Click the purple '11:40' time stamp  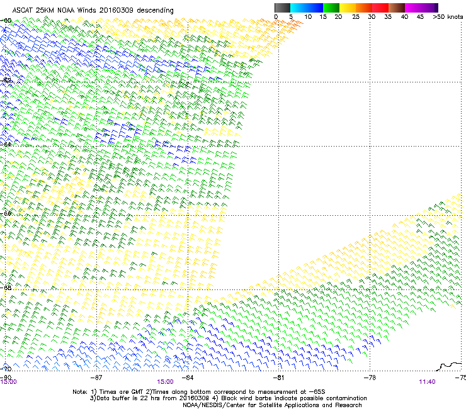point(427,382)
